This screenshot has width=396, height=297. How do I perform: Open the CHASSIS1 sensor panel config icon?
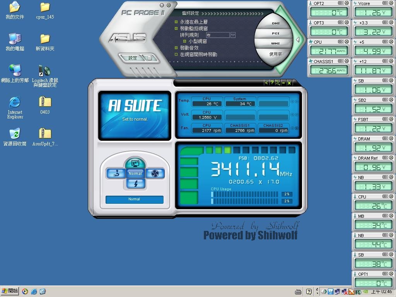341,61
